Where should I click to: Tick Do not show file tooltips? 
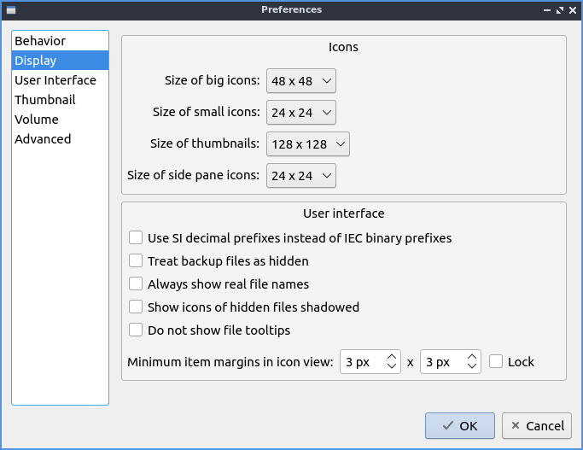click(x=136, y=330)
